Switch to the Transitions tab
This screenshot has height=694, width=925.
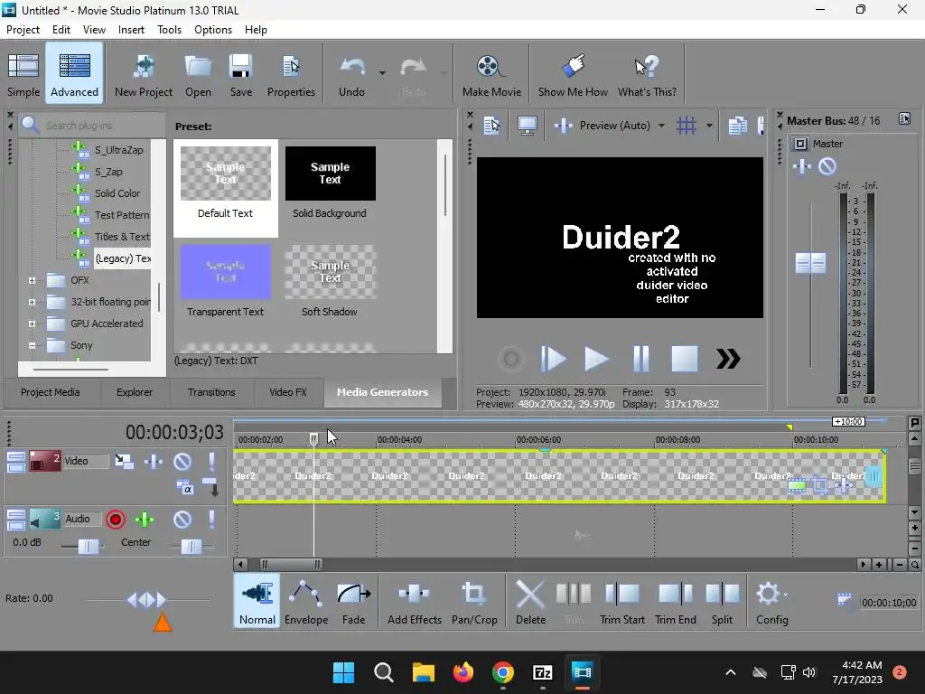[x=211, y=392]
